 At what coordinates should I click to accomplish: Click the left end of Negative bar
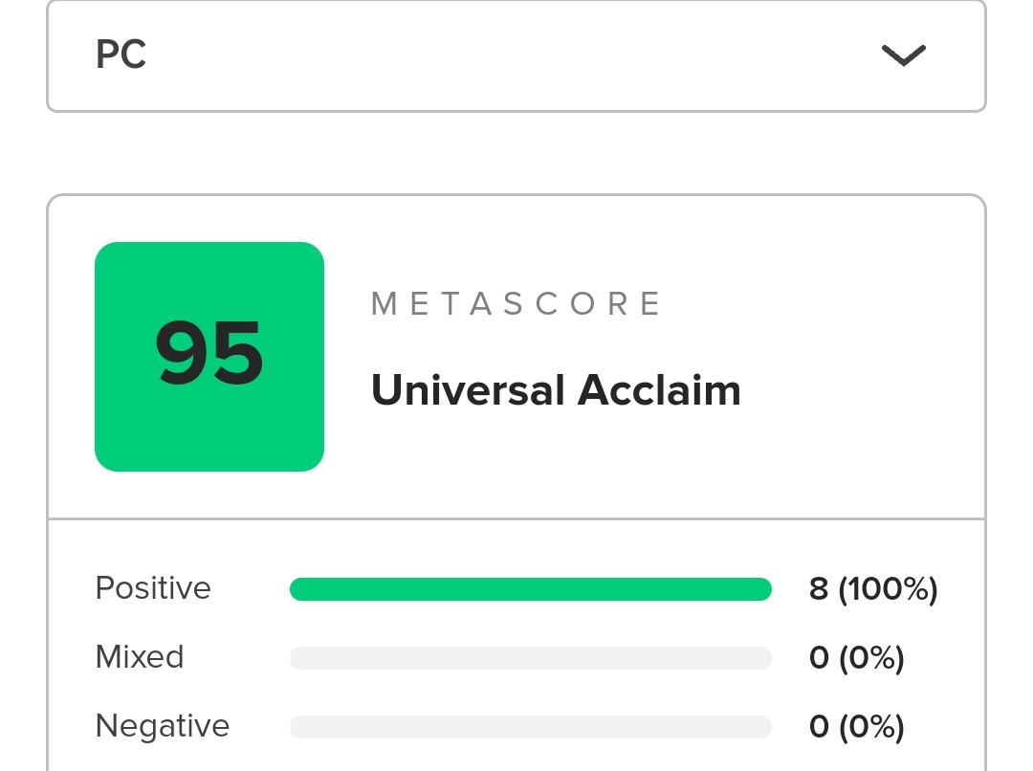[297, 727]
